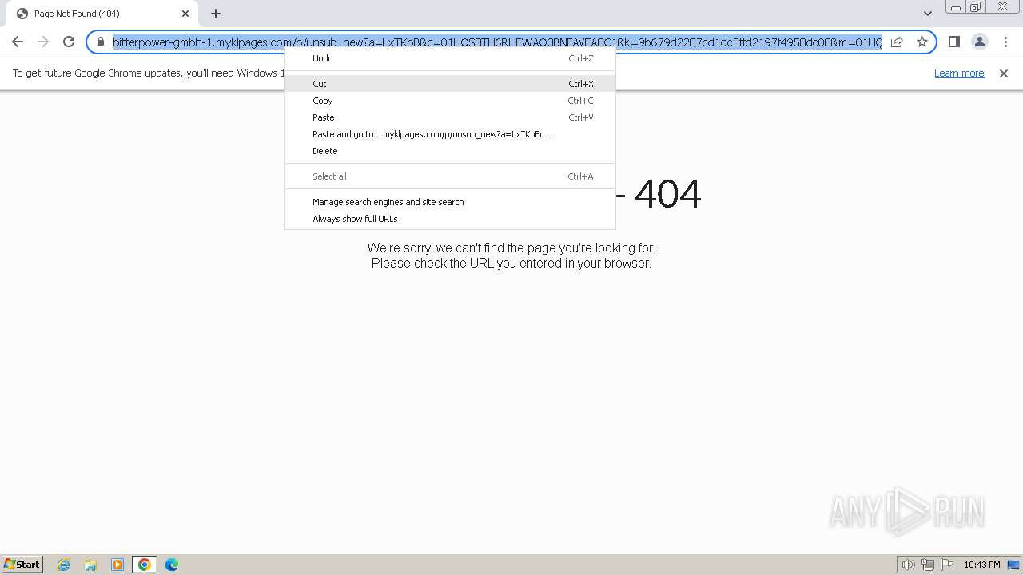Image resolution: width=1023 pixels, height=575 pixels.
Task: Click the "We're sorry, we can't find" message
Action: 511,248
